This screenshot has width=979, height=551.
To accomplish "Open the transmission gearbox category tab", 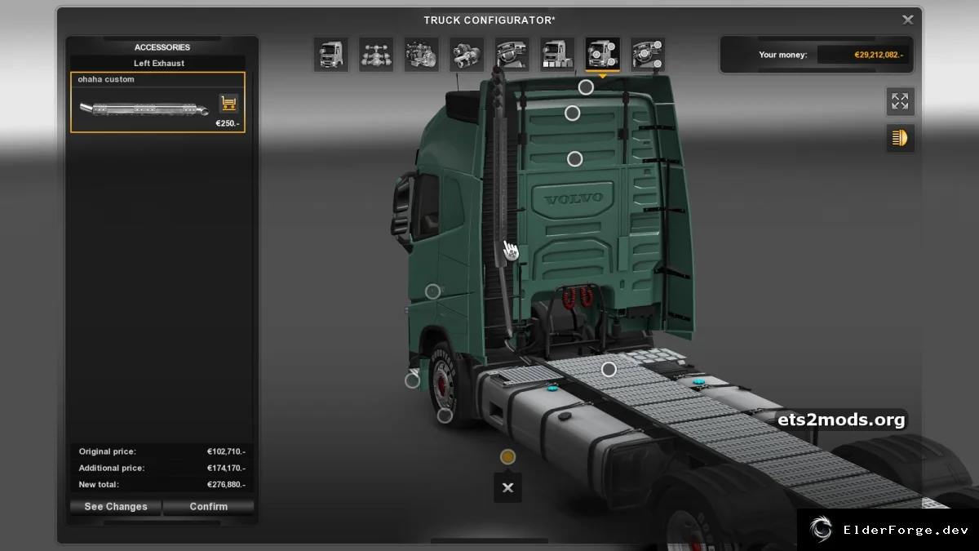I will coord(467,55).
